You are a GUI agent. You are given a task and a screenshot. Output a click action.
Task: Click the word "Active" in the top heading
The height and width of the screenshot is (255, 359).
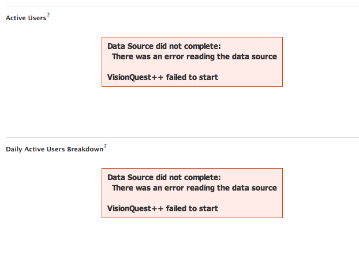coord(16,18)
